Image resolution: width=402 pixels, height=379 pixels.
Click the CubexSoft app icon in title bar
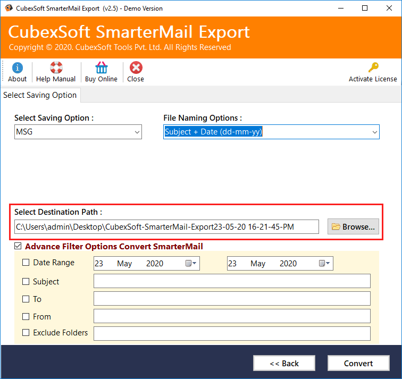coord(9,8)
